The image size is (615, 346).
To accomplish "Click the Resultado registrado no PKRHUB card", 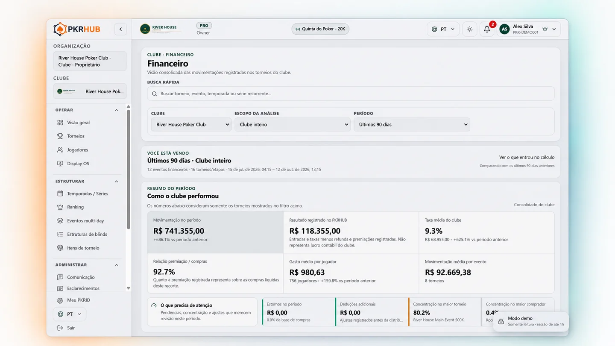I will coord(351,232).
